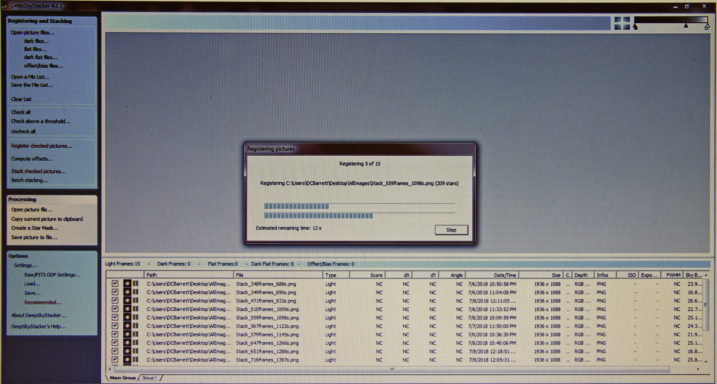This screenshot has height=384, width=717.
Task: Open Raw/FITS DDP Settings
Action: tap(52, 275)
